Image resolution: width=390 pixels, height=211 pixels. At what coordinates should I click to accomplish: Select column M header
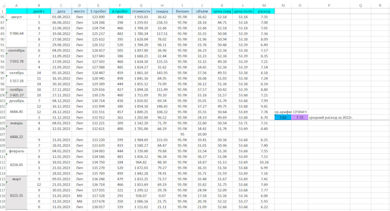(264, 5)
